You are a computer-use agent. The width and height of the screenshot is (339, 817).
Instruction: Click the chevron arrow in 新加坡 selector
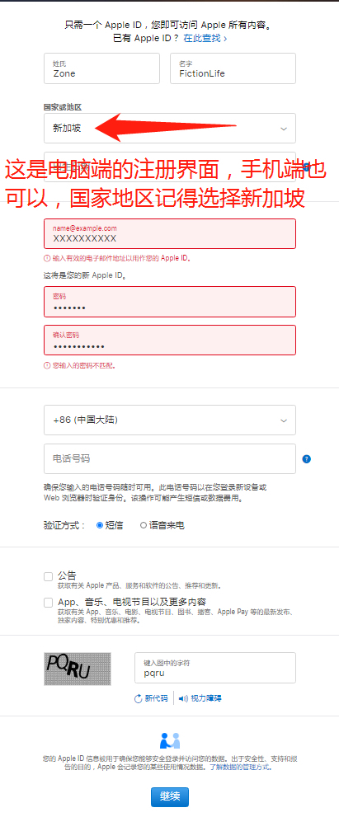point(284,129)
